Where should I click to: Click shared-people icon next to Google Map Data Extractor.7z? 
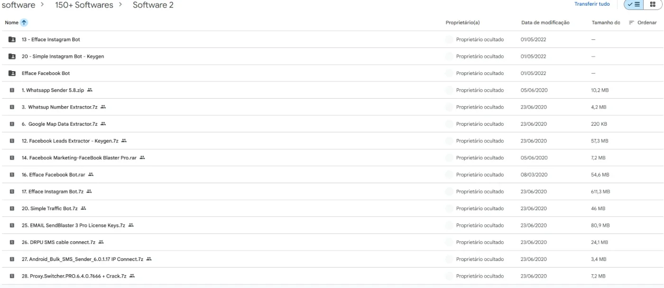click(103, 124)
